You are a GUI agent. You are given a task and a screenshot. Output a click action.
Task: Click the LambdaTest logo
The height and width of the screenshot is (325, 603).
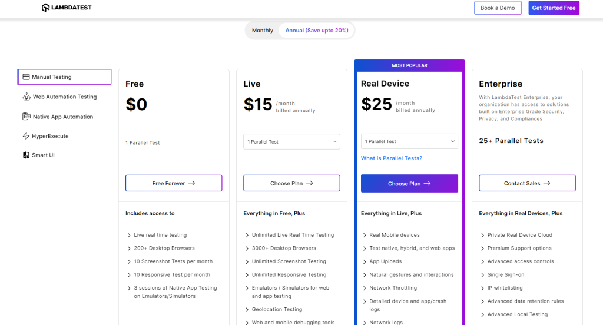pyautogui.click(x=66, y=8)
